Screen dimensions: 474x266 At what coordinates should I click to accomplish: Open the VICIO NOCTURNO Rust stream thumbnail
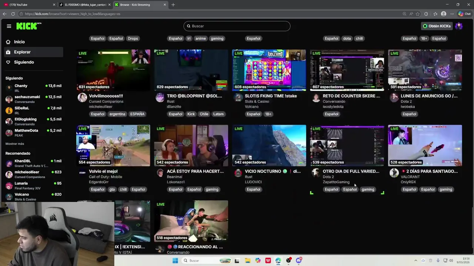point(269,146)
